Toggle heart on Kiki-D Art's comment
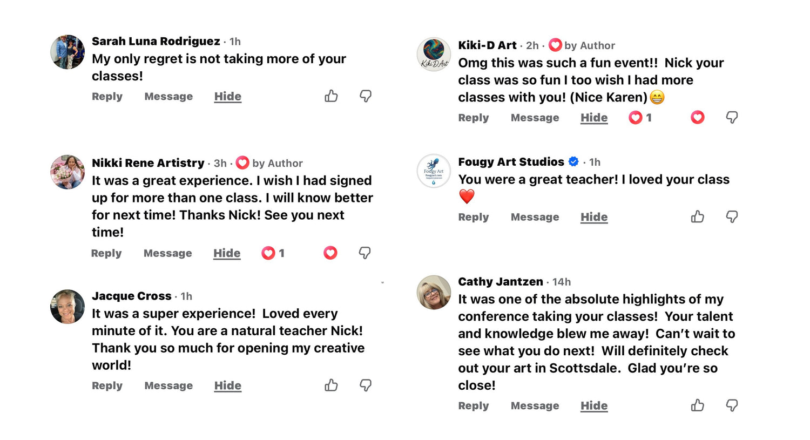The height and width of the screenshot is (440, 810). (x=697, y=118)
